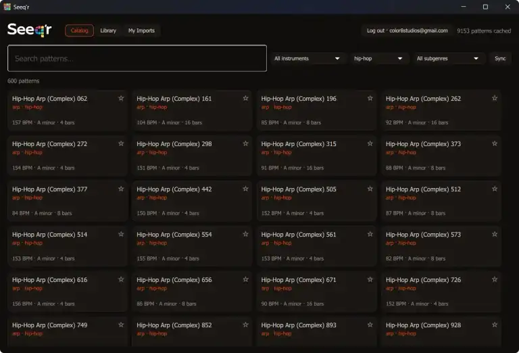Select Hip-Hop Arp (Complex) 512 title
Viewport: 519px width, 353px height.
click(423, 189)
